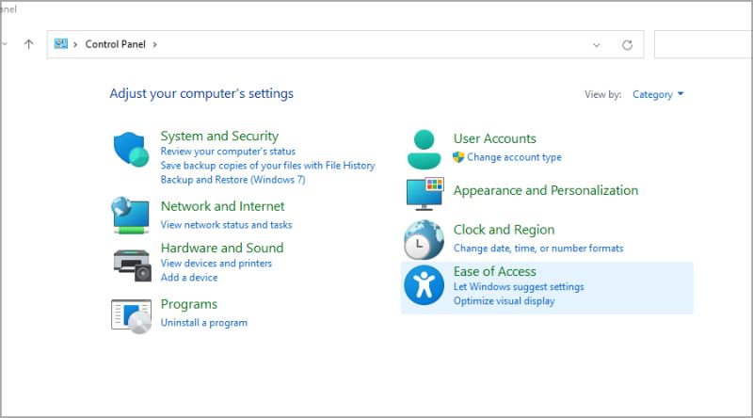The height and width of the screenshot is (418, 753).
Task: Click the Hardware and Sound printer icon
Action: coord(132,264)
